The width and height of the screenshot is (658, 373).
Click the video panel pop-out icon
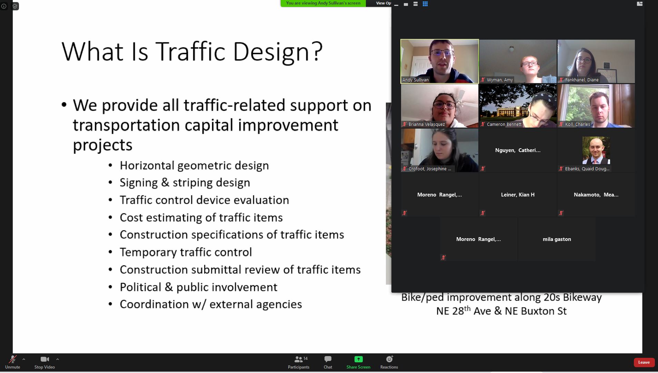(639, 4)
